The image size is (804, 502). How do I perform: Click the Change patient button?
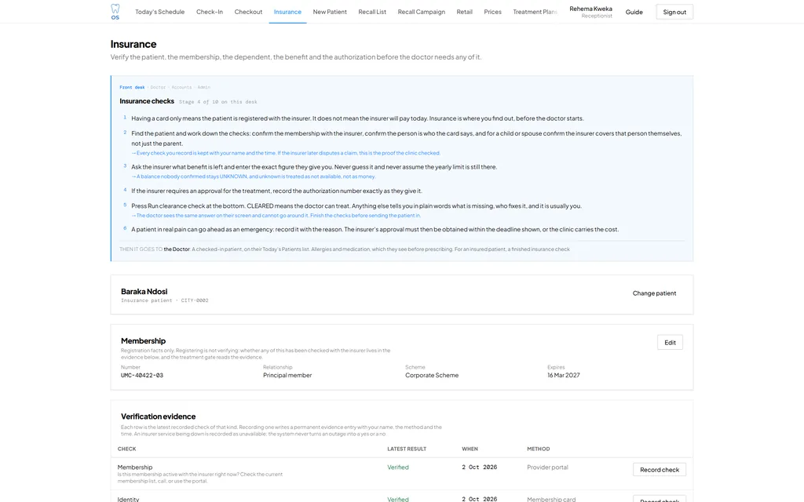coord(654,293)
